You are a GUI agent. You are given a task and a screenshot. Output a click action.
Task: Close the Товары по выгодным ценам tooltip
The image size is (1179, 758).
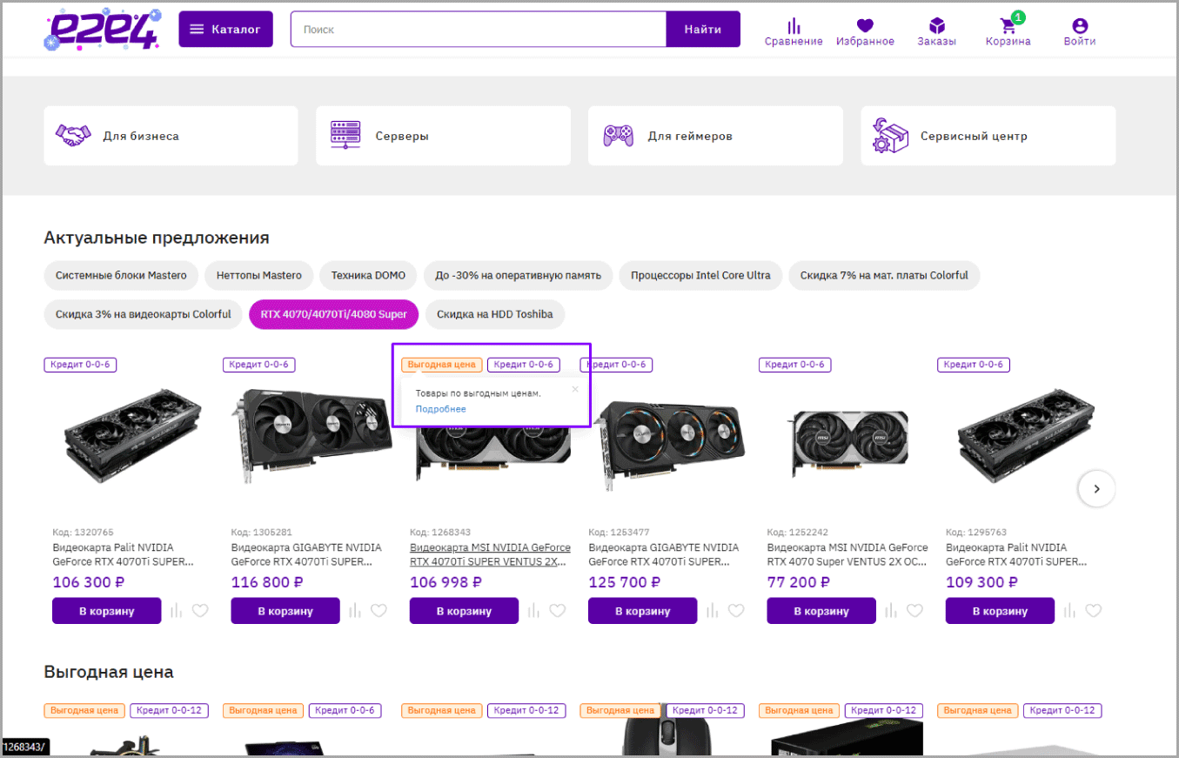[574, 389]
